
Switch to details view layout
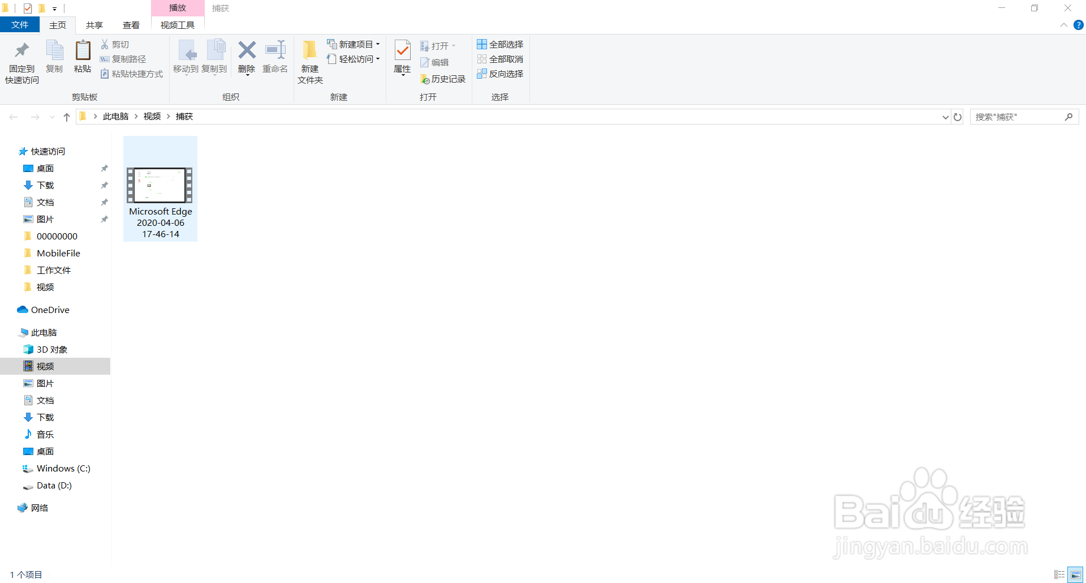tap(1059, 575)
